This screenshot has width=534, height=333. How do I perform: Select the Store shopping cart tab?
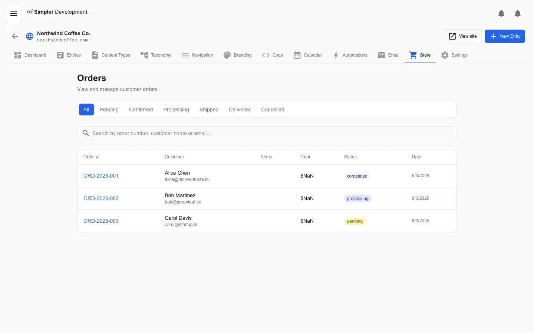(420, 55)
